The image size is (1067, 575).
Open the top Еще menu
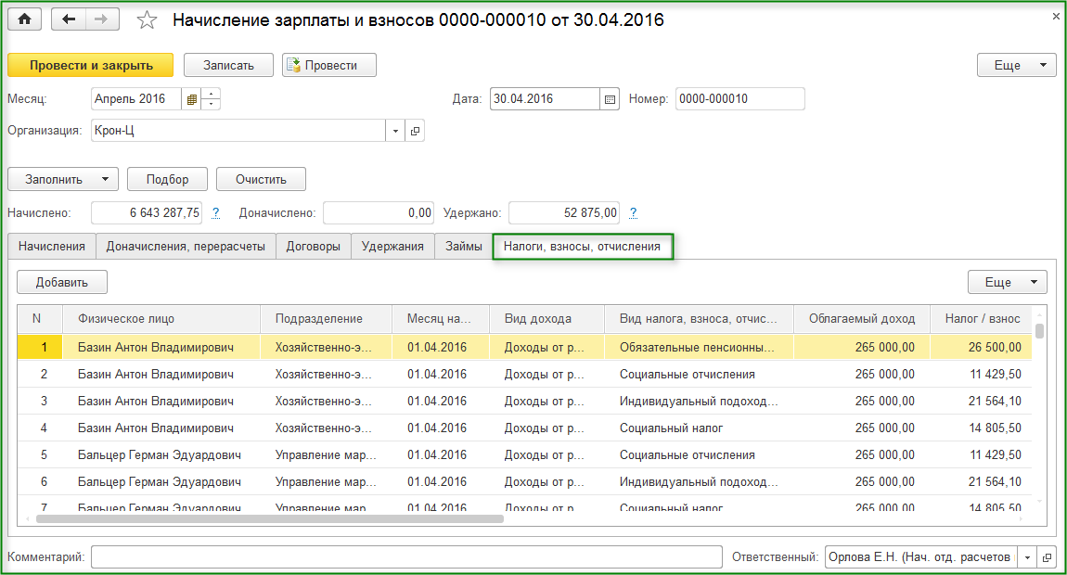pos(1016,65)
